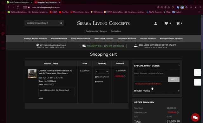Open the live chat bubble

click(195, 117)
